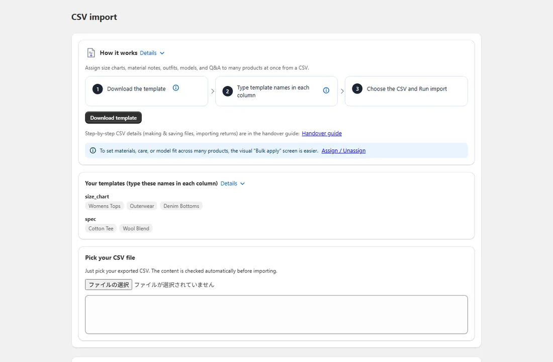Select the Womens Tops template tag
553x362 pixels.
(x=105, y=206)
